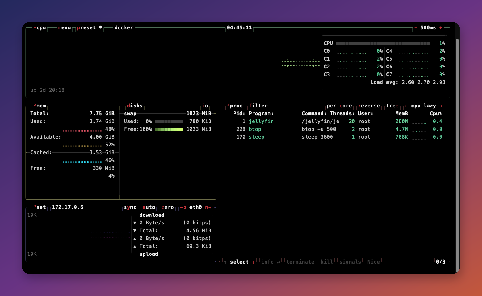
Task: Click the download Total 4.56 MiB value
Action: coord(199,231)
